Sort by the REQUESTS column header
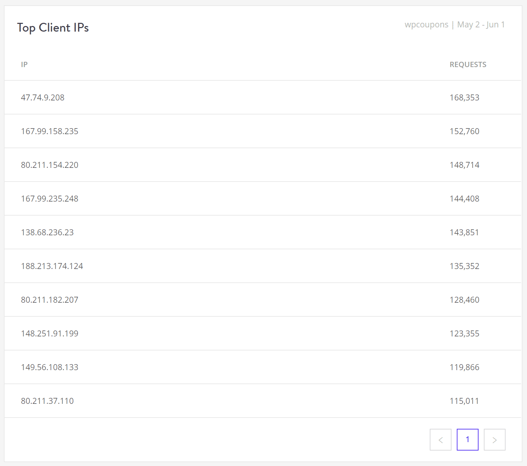The image size is (527, 466). click(468, 65)
